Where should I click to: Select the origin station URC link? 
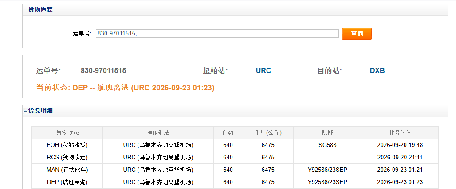[x=263, y=70]
